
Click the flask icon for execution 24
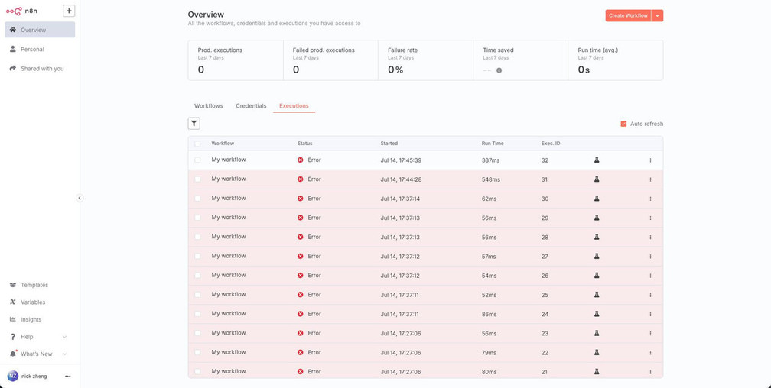pos(597,314)
